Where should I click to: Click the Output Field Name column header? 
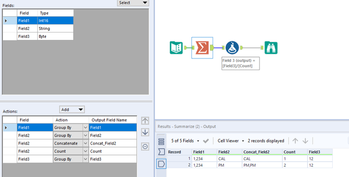tap(113, 120)
